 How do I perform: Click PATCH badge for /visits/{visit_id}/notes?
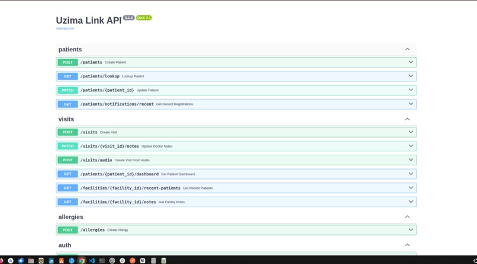pos(67,146)
